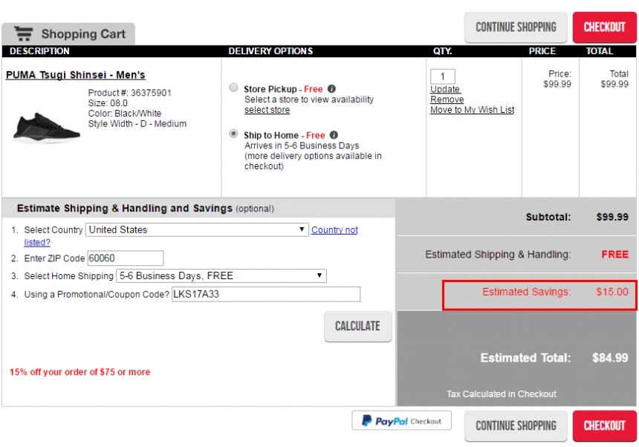Click the PUMA shoe product thumbnail
This screenshot has width=639, height=447.
[47, 128]
